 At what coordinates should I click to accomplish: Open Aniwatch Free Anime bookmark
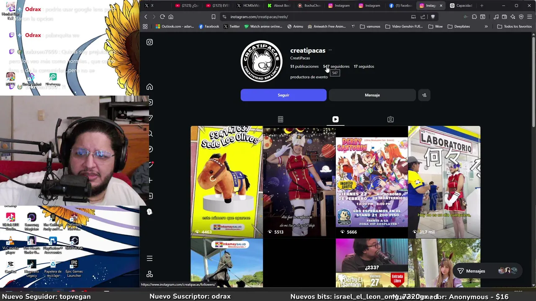(x=326, y=26)
